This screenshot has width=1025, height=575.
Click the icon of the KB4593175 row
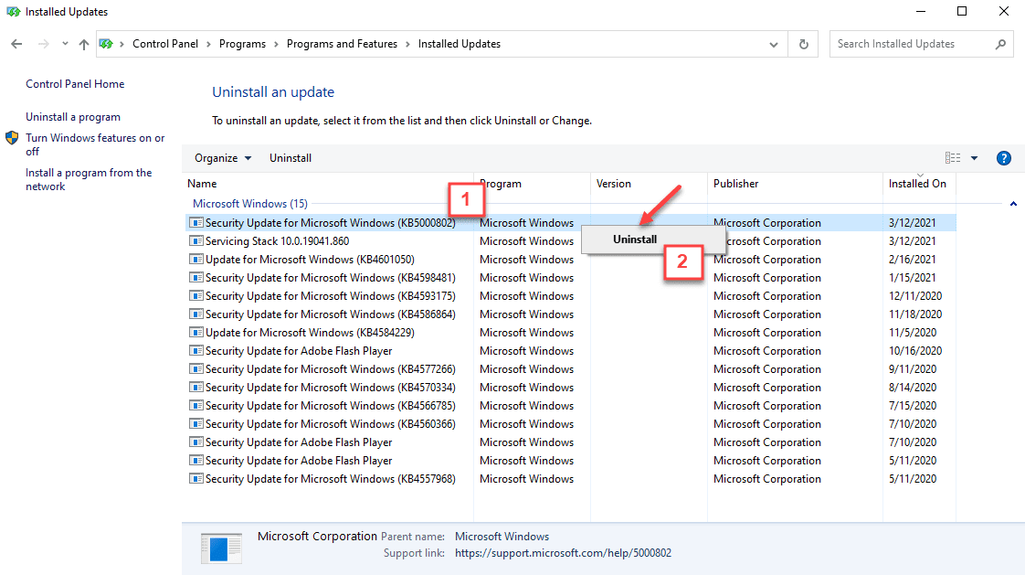(196, 295)
